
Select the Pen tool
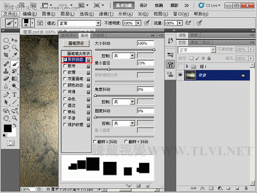click(6, 94)
